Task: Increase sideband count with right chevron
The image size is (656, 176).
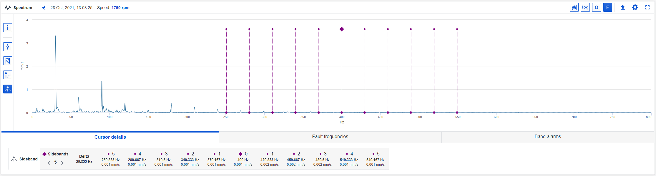Action: point(62,162)
